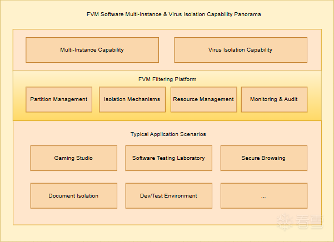
Task: Select the Software Testing Laboratory box
Action: (x=168, y=158)
